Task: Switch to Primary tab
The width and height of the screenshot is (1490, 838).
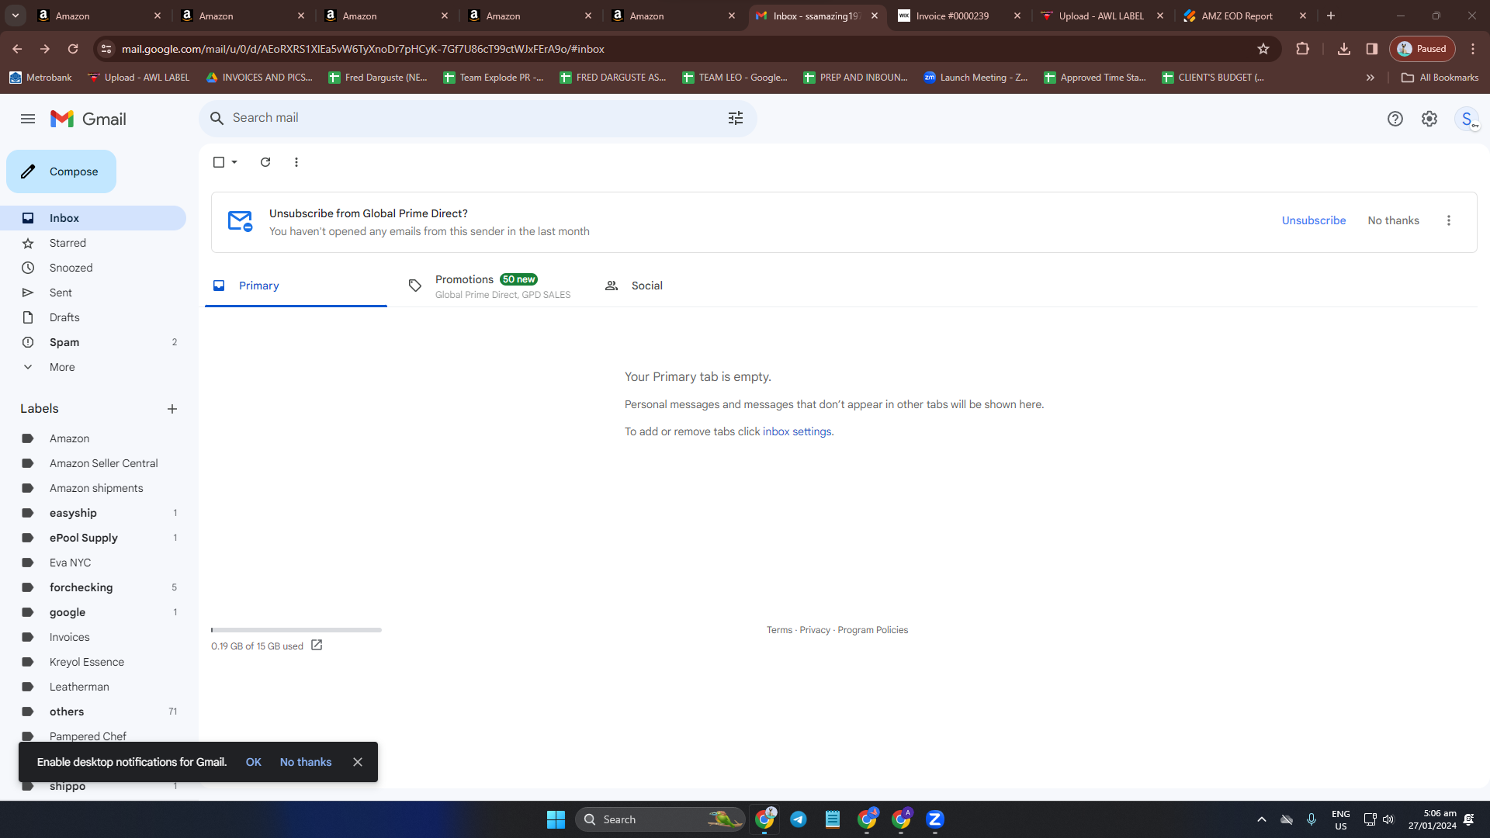Action: pos(296,286)
